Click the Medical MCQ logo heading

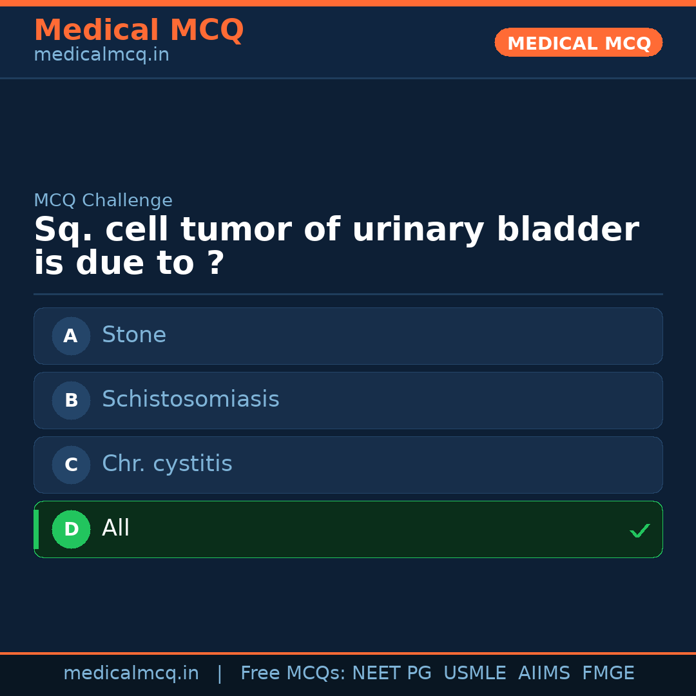point(139,30)
